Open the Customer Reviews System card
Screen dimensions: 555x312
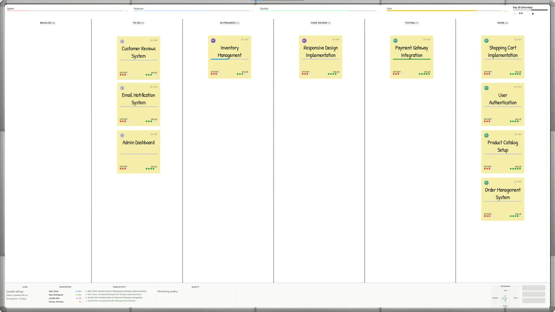click(x=139, y=58)
